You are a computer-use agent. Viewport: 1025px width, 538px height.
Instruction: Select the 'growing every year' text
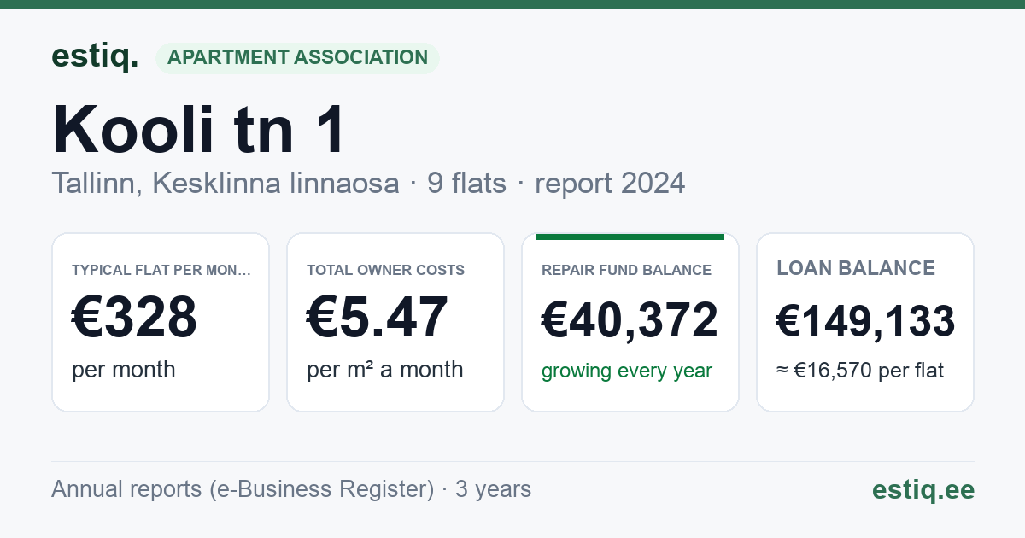(627, 371)
